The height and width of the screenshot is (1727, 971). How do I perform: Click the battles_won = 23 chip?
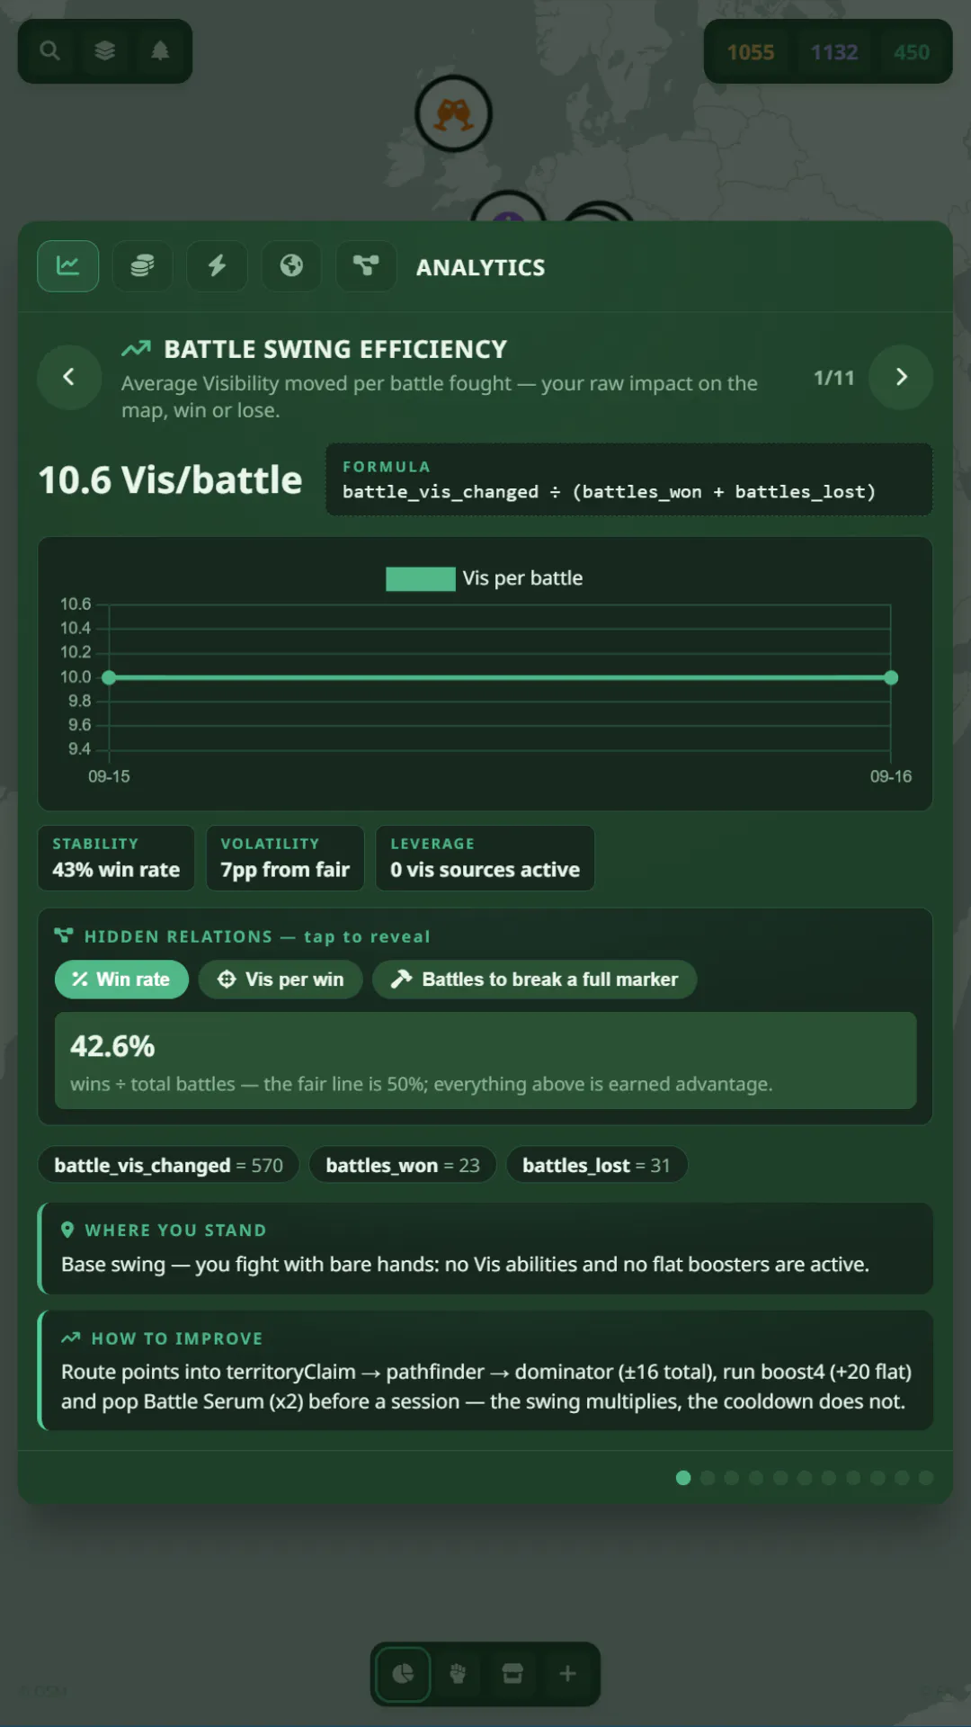point(403,1166)
